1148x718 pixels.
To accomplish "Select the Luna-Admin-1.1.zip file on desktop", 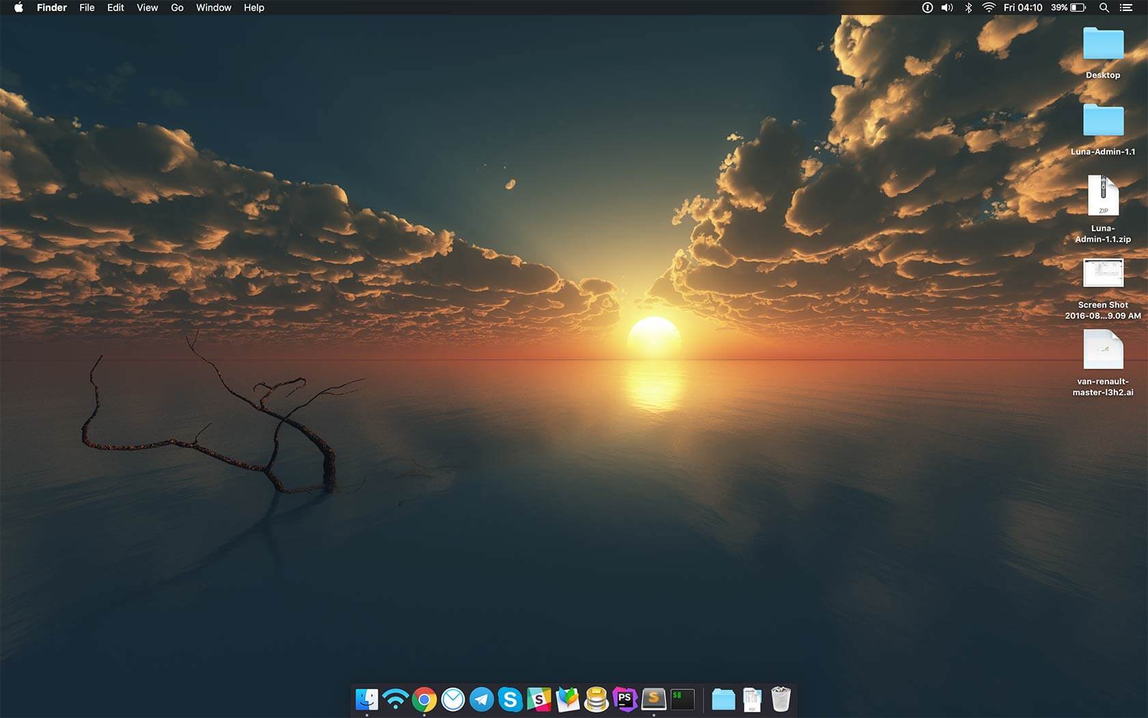I will (x=1103, y=197).
